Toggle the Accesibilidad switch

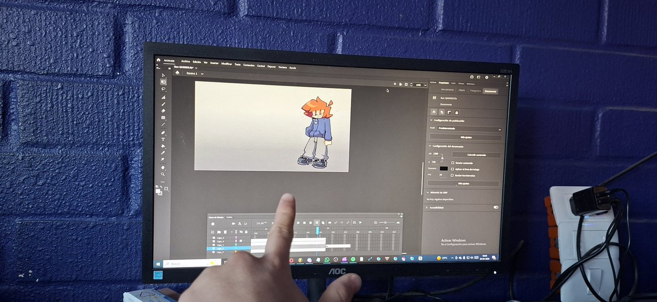pos(496,207)
